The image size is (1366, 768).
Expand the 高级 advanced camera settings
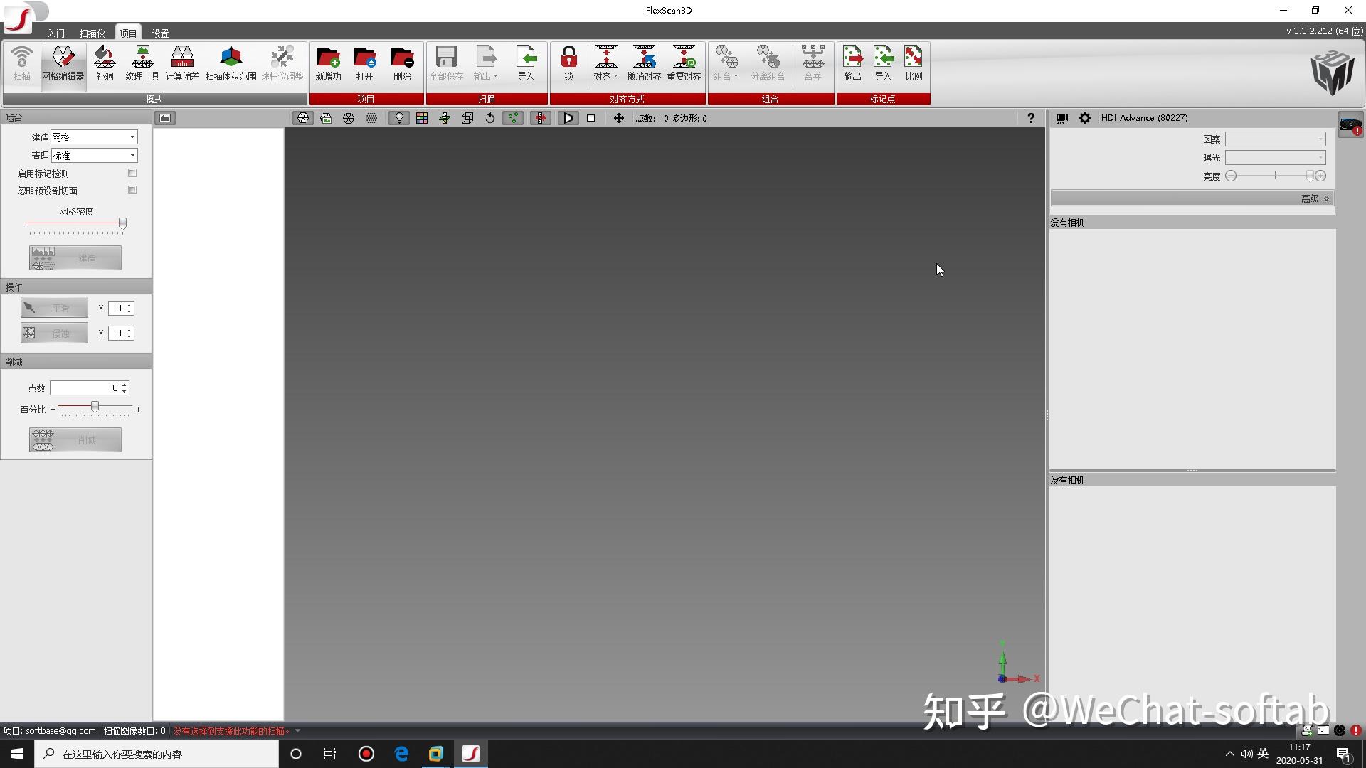coord(1313,198)
